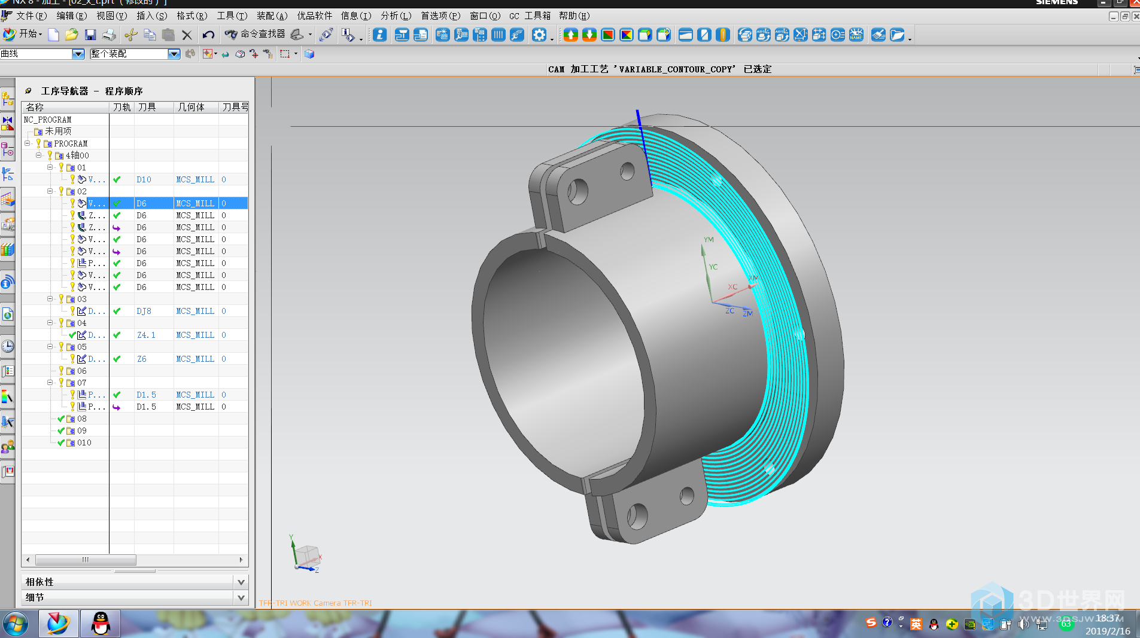
Task: Click the blue folder icon at toolbar end
Action: pos(897,35)
